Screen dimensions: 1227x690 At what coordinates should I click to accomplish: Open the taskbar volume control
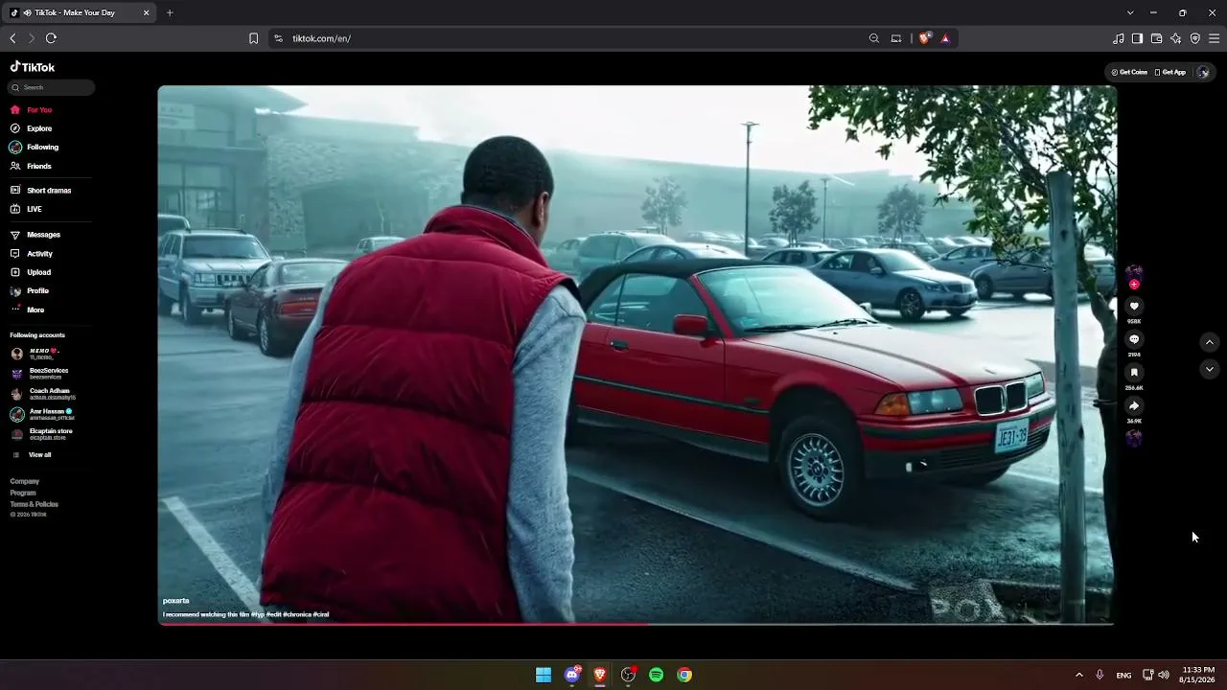(1164, 675)
